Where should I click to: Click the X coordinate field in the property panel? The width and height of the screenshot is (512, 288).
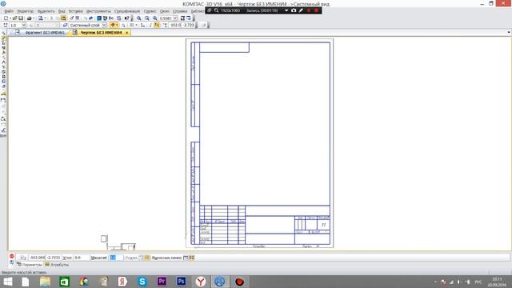coord(37,258)
